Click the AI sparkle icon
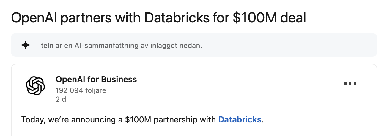Viewport: 384px width, 136px height. click(x=26, y=45)
